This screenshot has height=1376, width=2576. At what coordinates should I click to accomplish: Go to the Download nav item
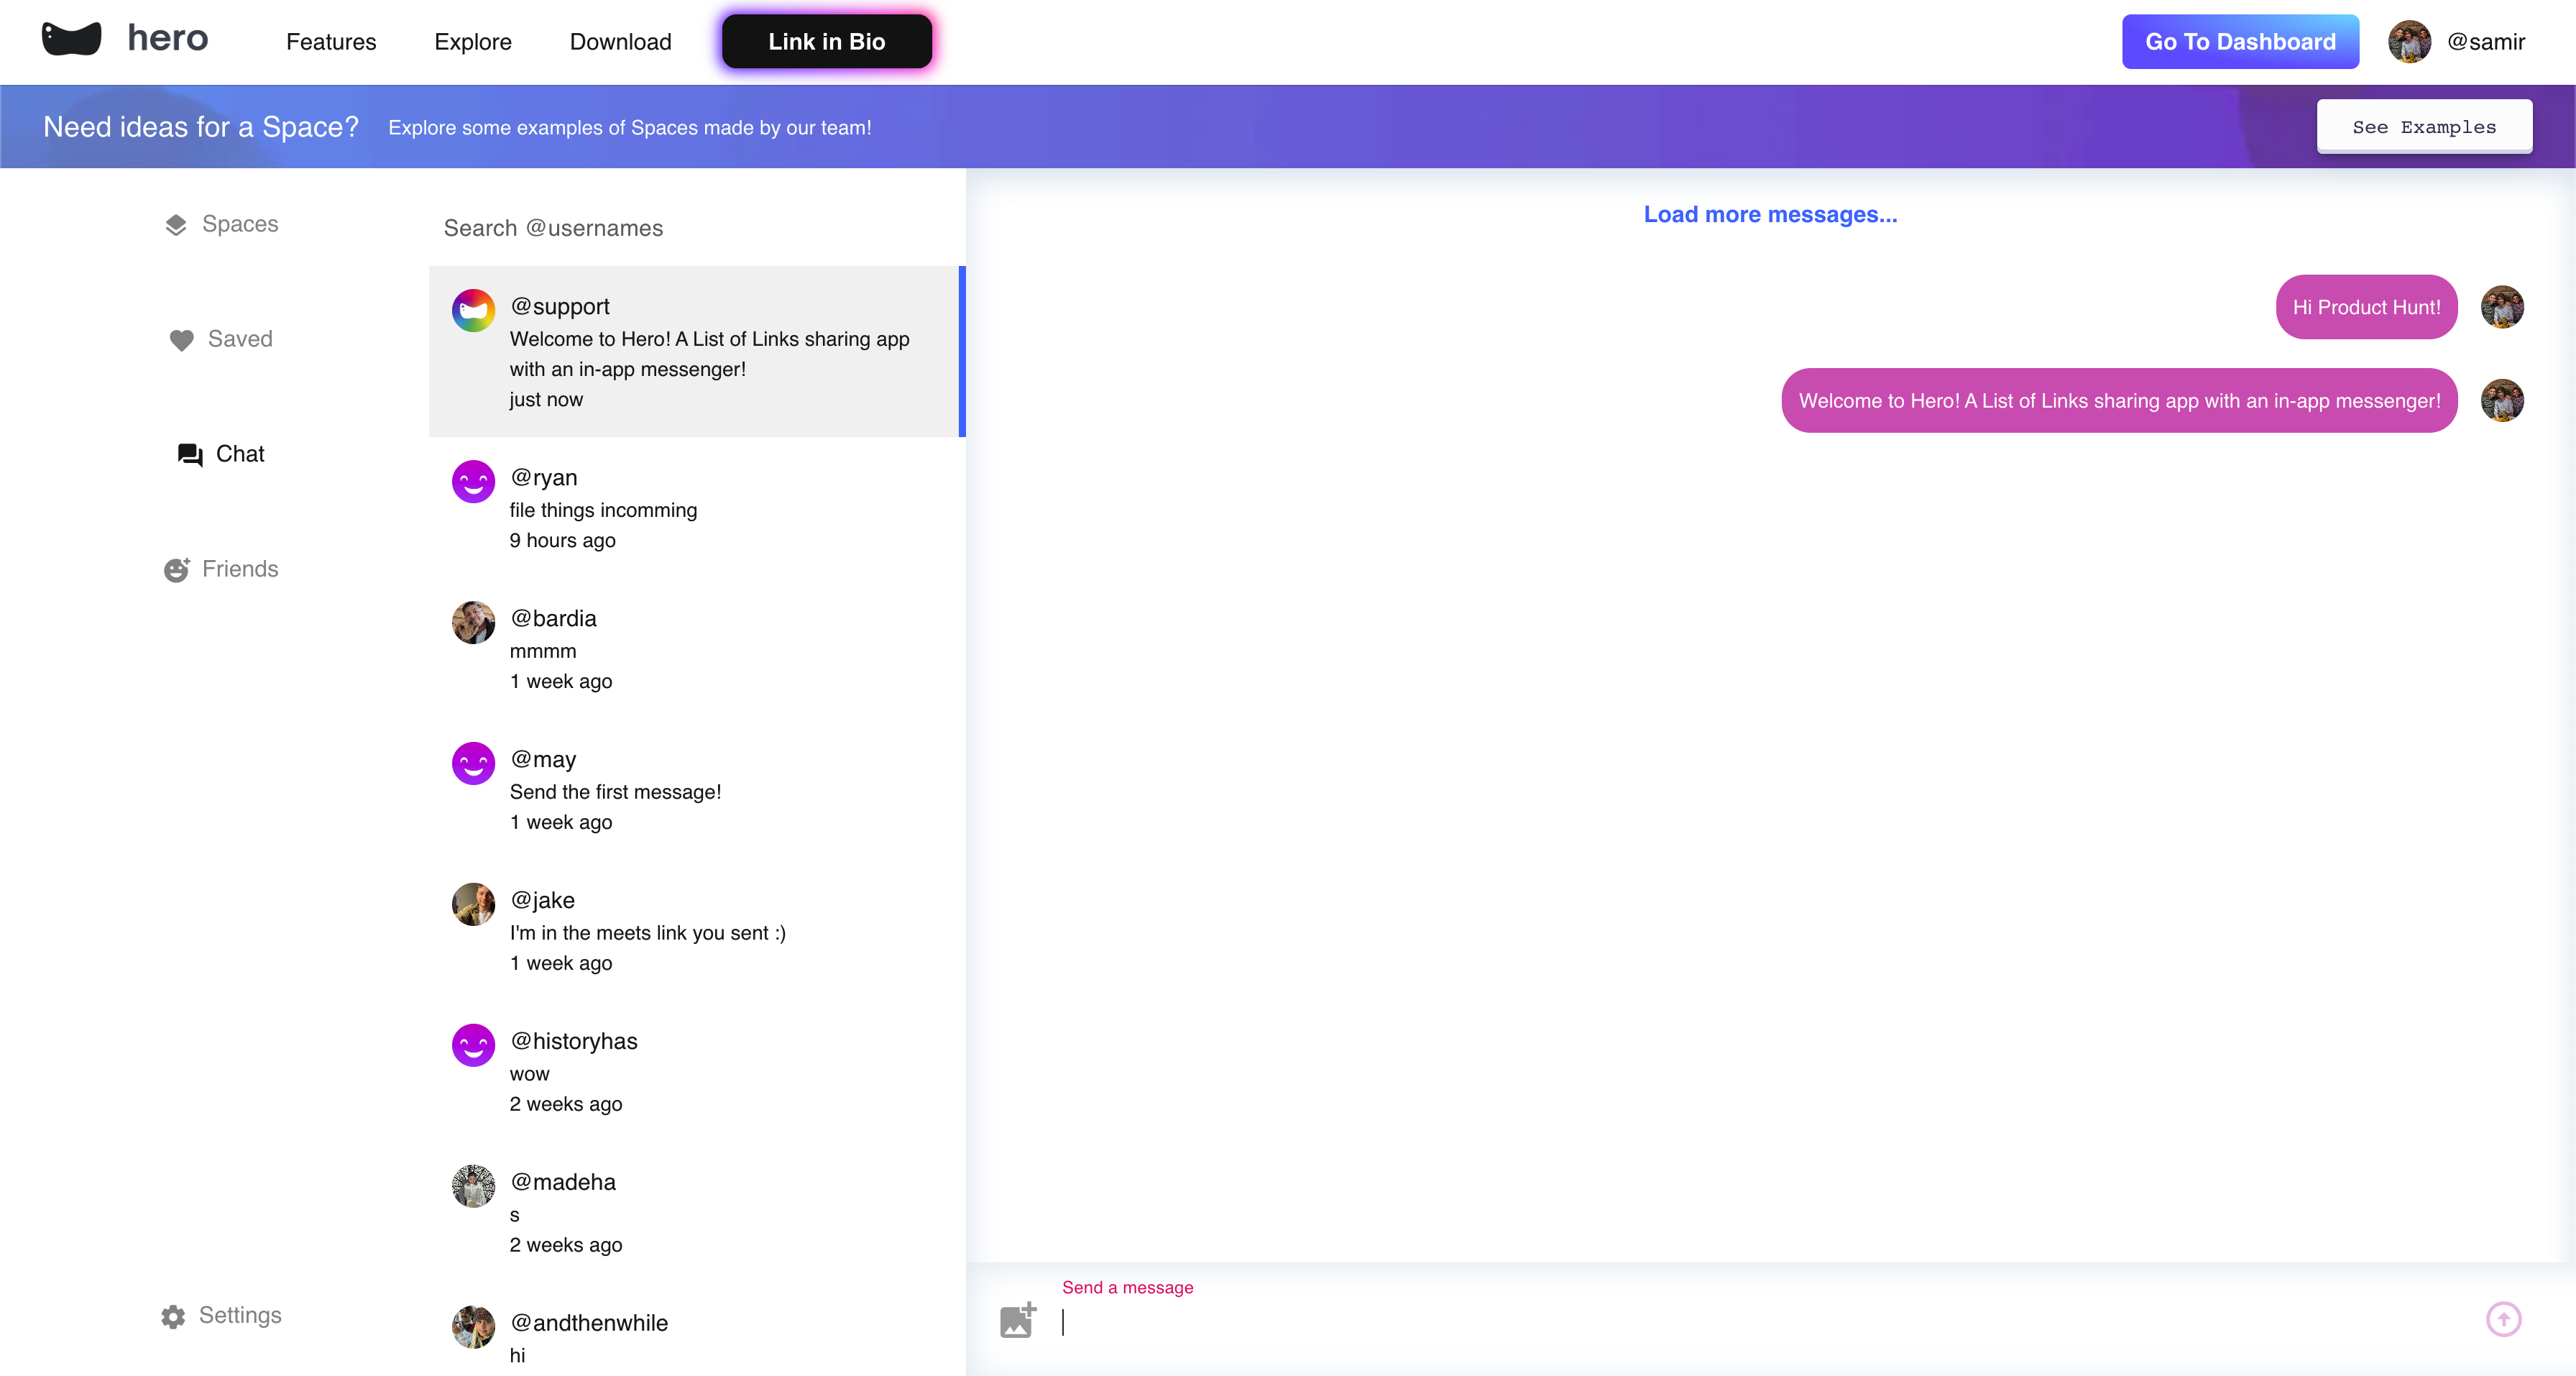(x=620, y=42)
